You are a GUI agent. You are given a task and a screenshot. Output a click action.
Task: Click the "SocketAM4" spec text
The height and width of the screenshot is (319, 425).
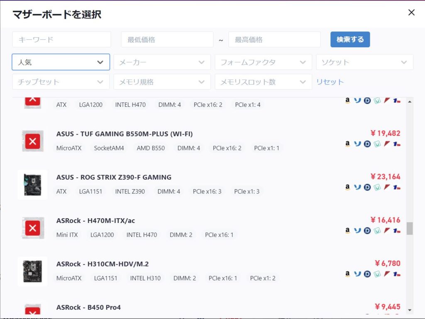pyautogui.click(x=109, y=148)
